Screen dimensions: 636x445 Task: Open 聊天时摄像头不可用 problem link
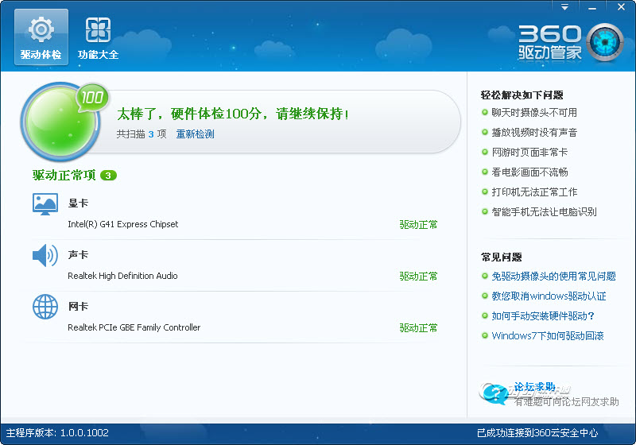(x=534, y=113)
